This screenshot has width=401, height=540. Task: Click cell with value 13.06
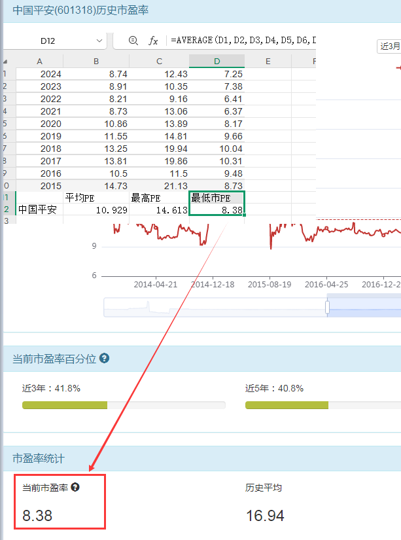(159, 111)
